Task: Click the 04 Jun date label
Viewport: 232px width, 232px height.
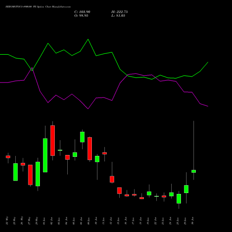Action: click(x=67, y=221)
